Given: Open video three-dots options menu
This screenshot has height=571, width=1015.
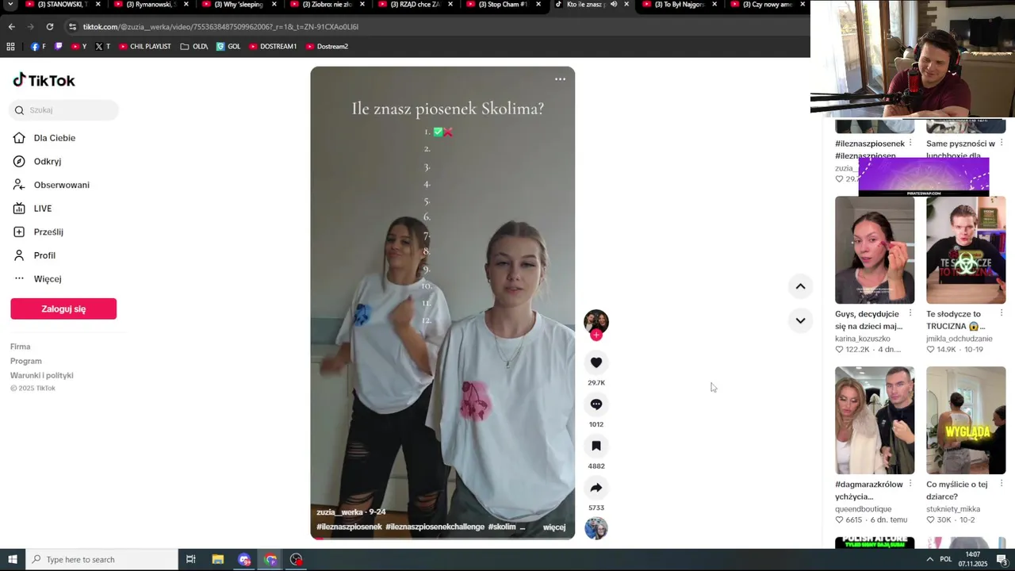Looking at the screenshot, I should [x=560, y=79].
